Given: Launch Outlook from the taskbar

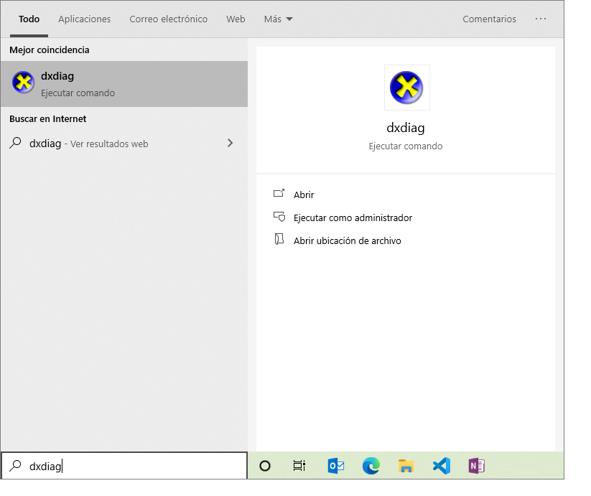Looking at the screenshot, I should 336,466.
